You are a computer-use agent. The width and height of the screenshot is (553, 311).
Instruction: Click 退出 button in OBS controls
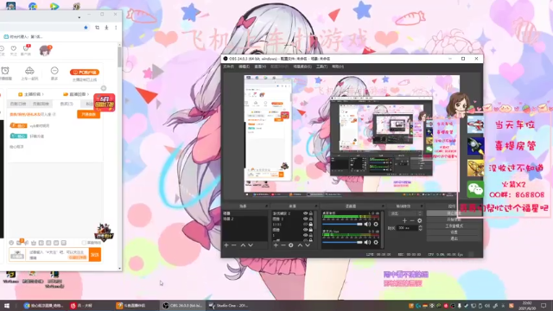(454, 238)
